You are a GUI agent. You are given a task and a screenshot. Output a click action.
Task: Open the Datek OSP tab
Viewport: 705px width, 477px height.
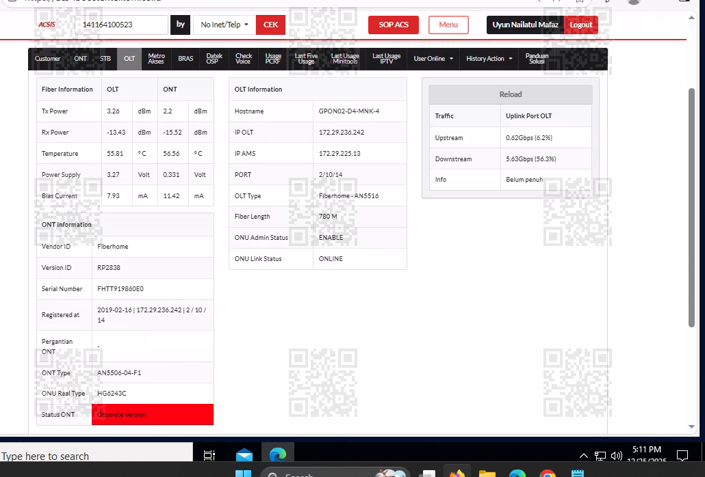pyautogui.click(x=214, y=59)
